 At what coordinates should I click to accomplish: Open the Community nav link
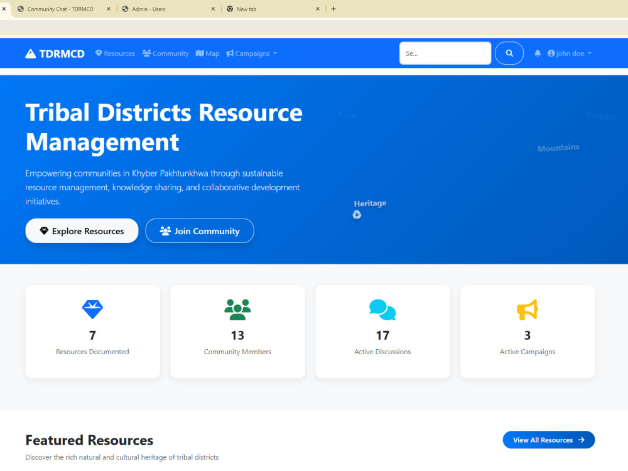click(x=165, y=53)
